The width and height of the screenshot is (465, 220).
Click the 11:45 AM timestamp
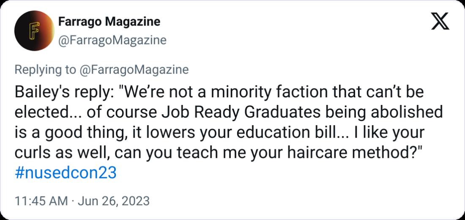click(x=41, y=201)
